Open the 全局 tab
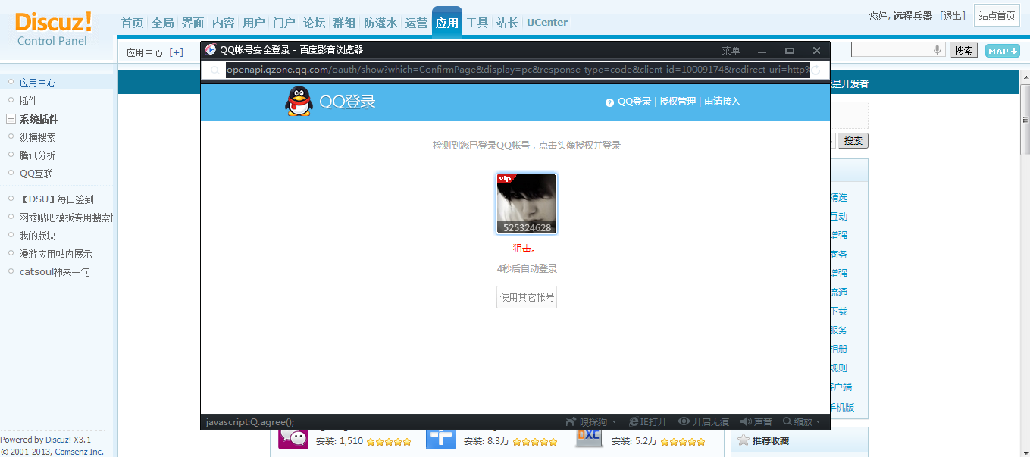Image resolution: width=1030 pixels, height=457 pixels. click(163, 23)
